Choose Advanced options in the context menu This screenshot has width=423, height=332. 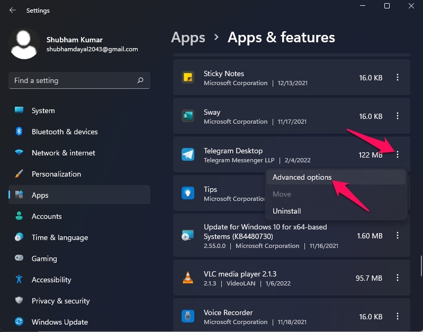(336, 177)
